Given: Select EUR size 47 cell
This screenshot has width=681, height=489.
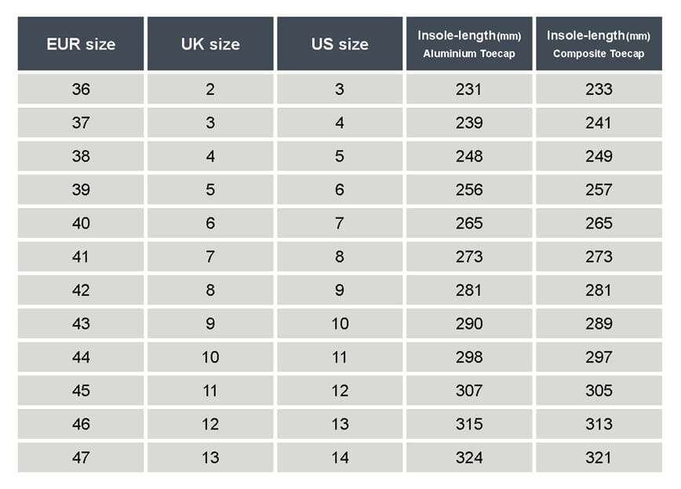Looking at the screenshot, I should [81, 458].
